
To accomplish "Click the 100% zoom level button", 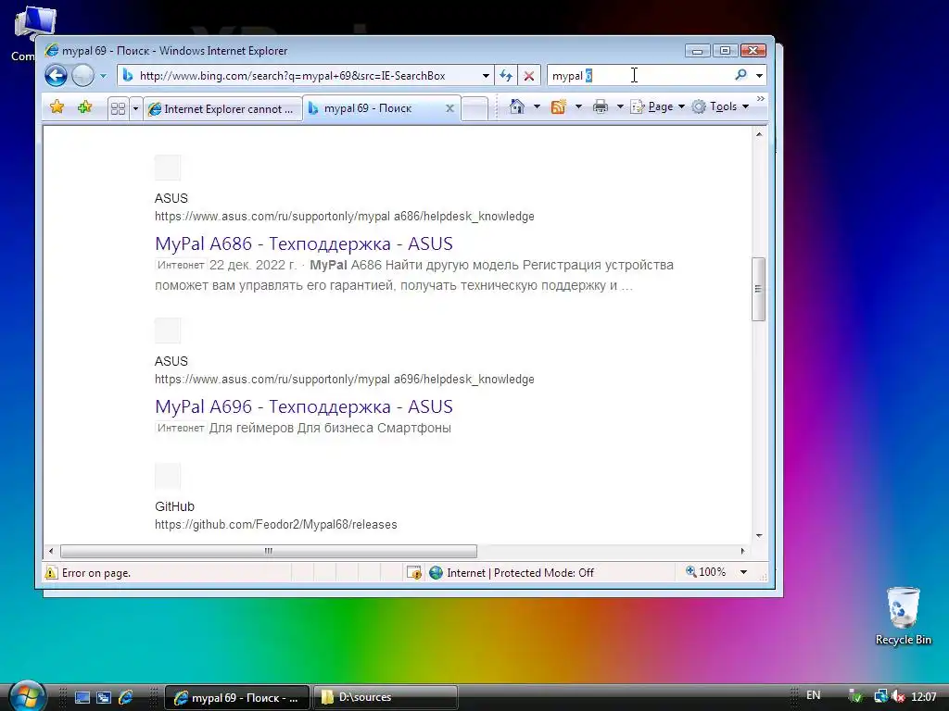I will pyautogui.click(x=705, y=571).
